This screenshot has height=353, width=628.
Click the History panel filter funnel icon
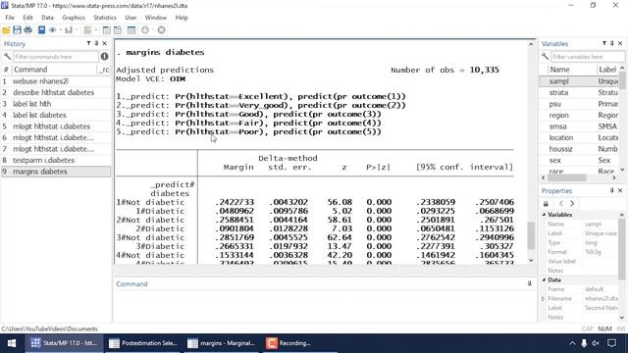point(88,43)
